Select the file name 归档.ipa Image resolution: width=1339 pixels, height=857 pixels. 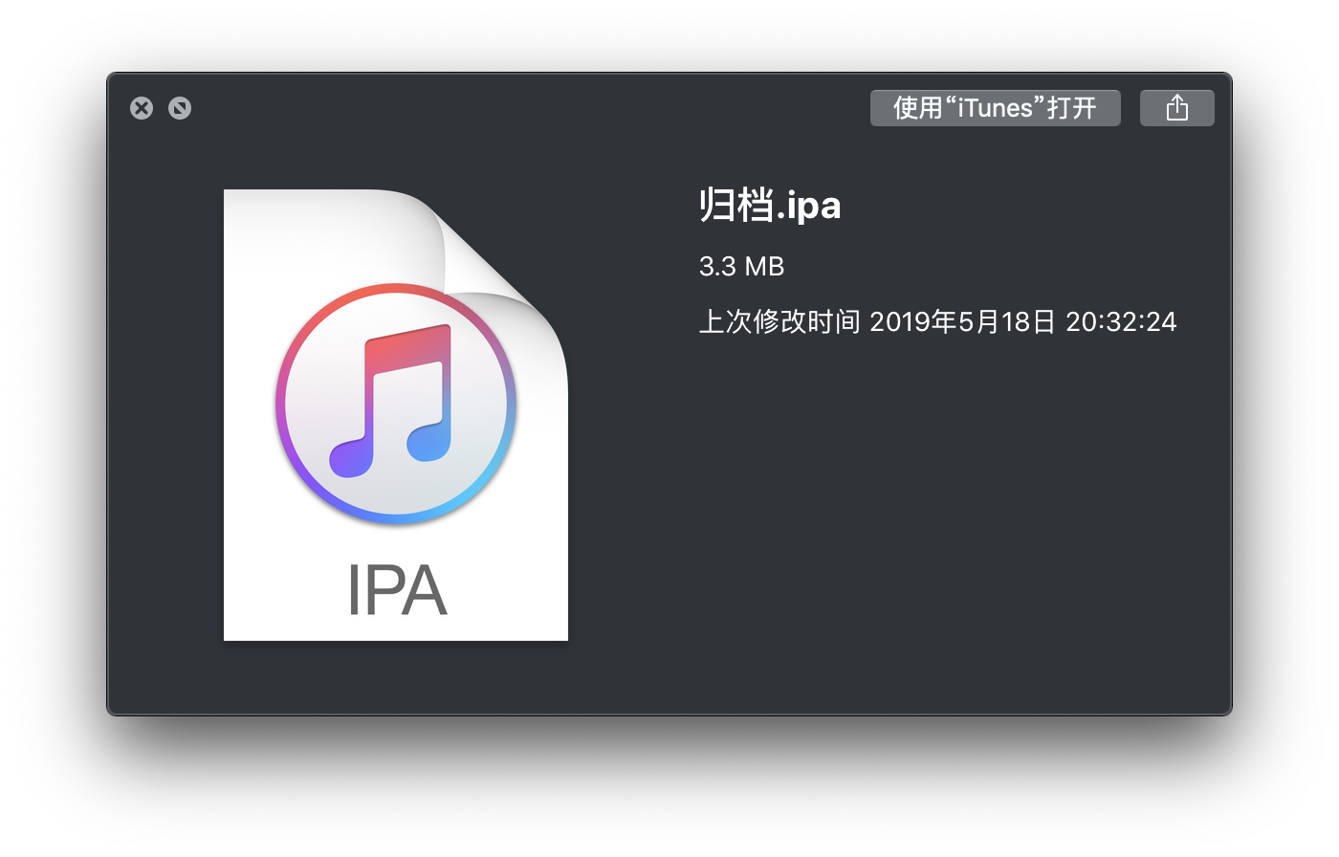pos(770,205)
